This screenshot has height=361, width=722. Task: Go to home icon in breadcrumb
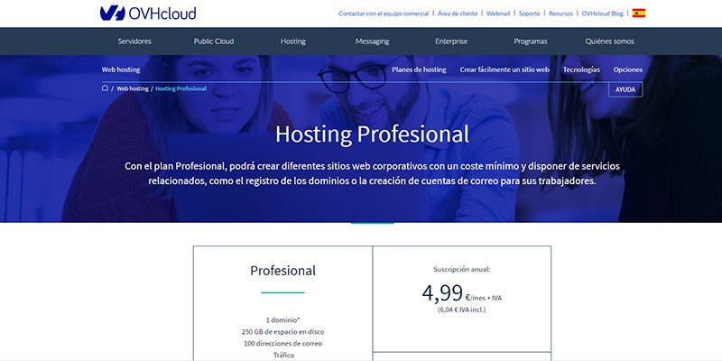105,88
